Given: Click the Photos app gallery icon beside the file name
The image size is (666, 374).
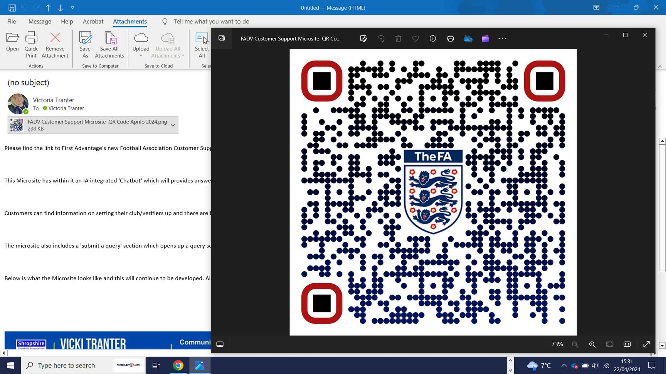Looking at the screenshot, I should tap(222, 38).
